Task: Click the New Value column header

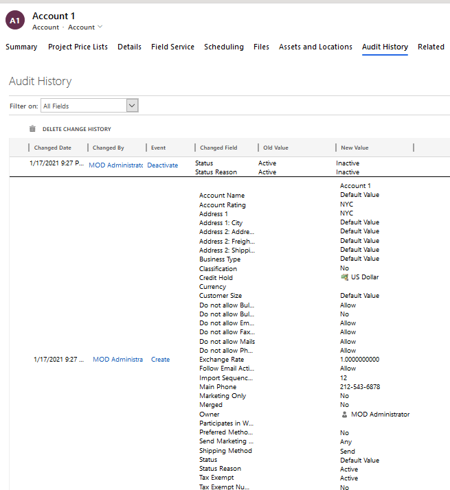Action: click(x=355, y=148)
